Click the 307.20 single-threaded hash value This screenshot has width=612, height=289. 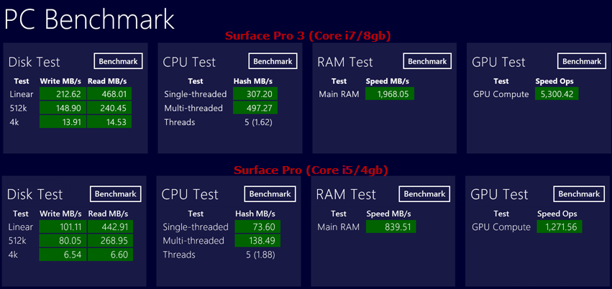(x=255, y=94)
